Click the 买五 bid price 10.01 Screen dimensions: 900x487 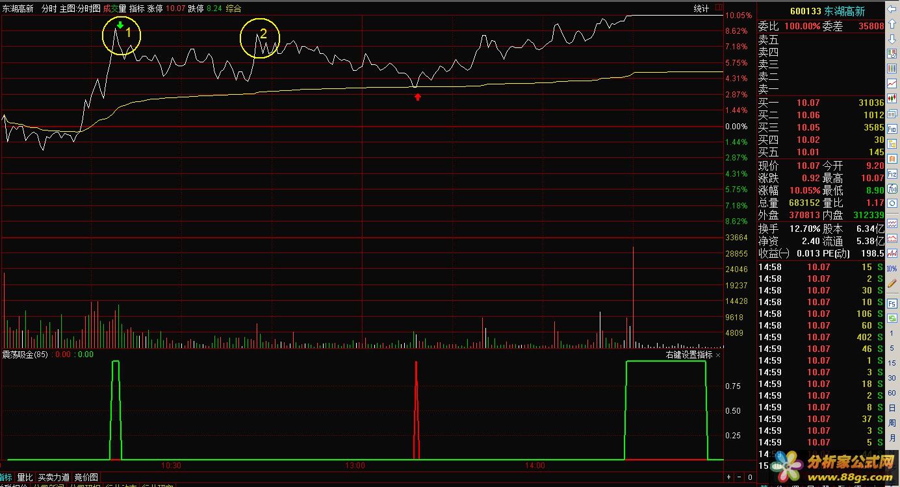810,152
